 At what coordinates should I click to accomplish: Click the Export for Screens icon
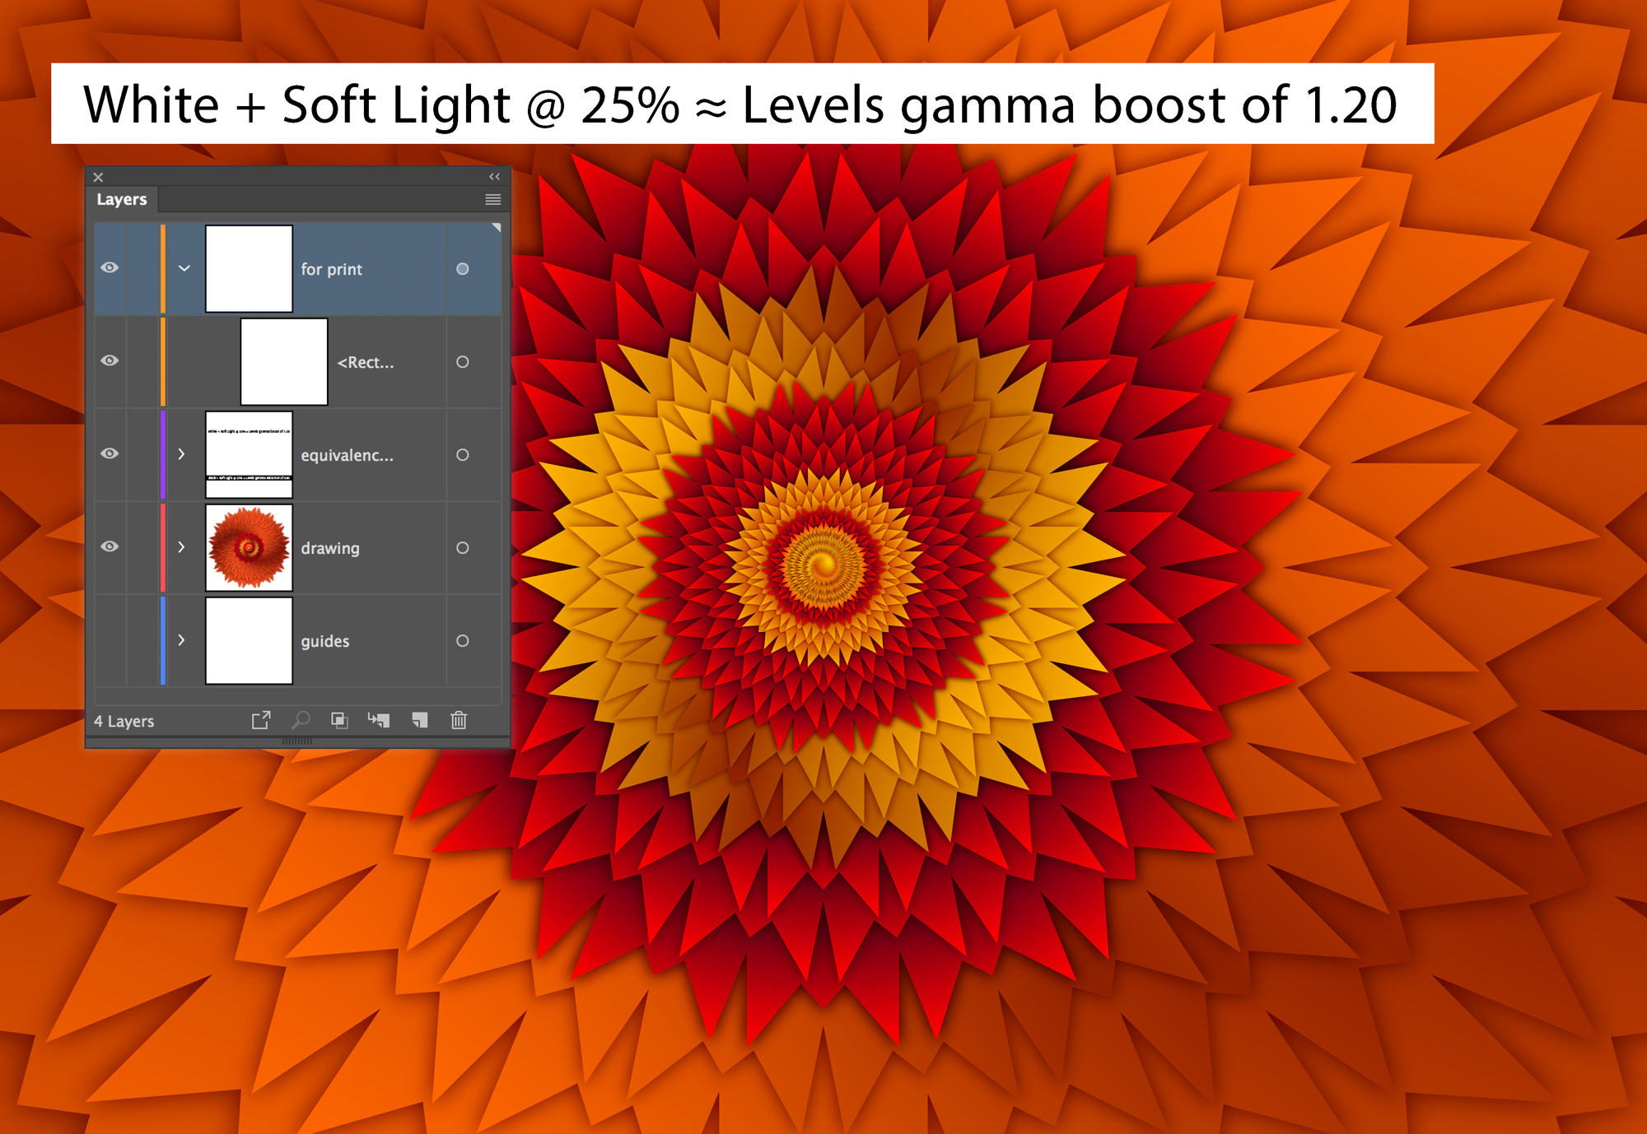tap(261, 721)
